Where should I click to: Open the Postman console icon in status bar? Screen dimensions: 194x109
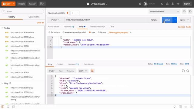(14, 107)
